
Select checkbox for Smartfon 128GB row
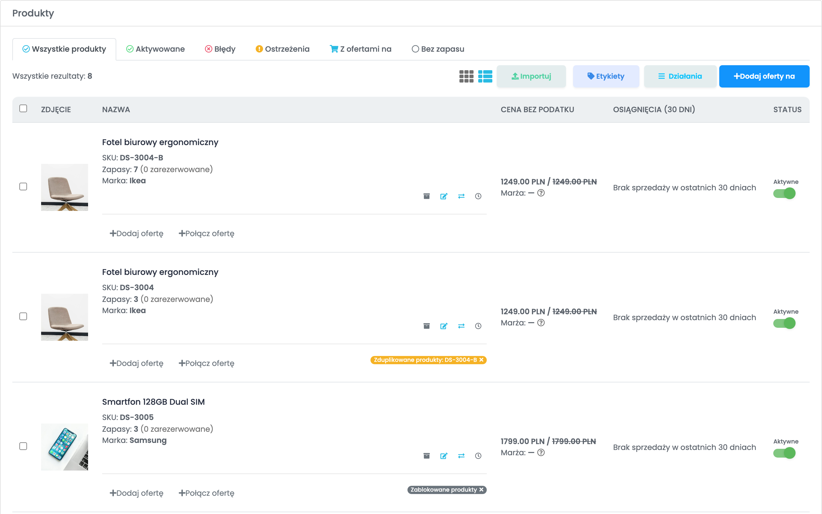coord(23,446)
